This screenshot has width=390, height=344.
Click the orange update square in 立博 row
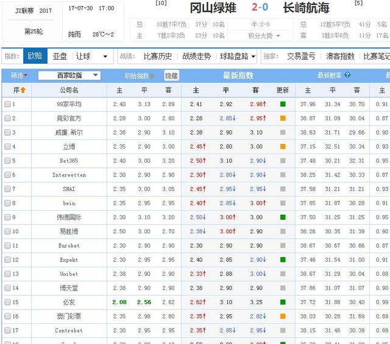[x=283, y=147]
